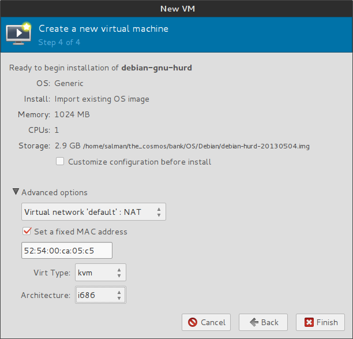Uncheck Set a fixed MAC address
This screenshot has height=339, width=353.
tap(26, 232)
